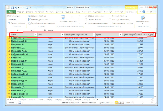The height and width of the screenshot is (111, 163).
Task: Select date 25.07.2016 in row 14
Action: click(x=109, y=51)
